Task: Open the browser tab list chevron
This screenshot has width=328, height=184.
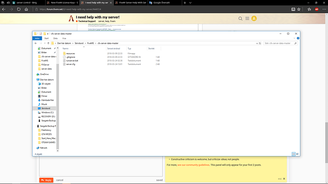Action: coord(190,3)
